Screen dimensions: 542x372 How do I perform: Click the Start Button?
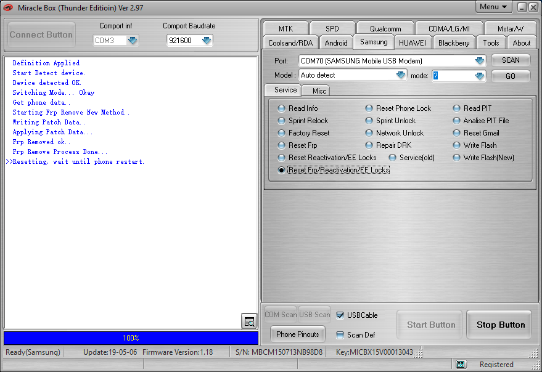pos(430,325)
